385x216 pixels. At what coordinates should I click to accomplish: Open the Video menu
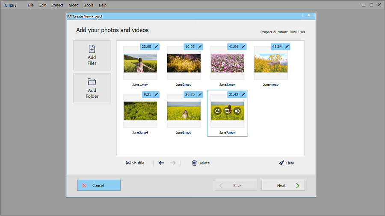click(74, 5)
